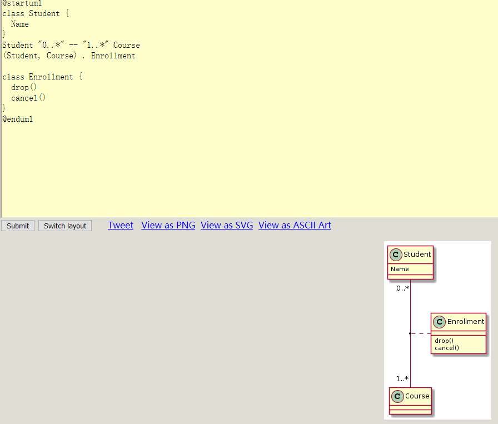Click the Course class title in diagram
The width and height of the screenshot is (498, 424).
click(417, 396)
